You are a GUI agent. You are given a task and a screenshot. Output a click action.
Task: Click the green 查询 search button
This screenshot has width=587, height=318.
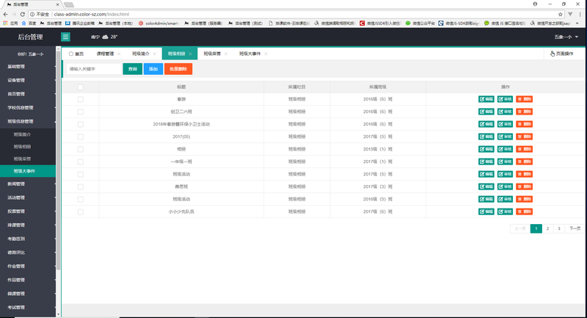(x=133, y=69)
